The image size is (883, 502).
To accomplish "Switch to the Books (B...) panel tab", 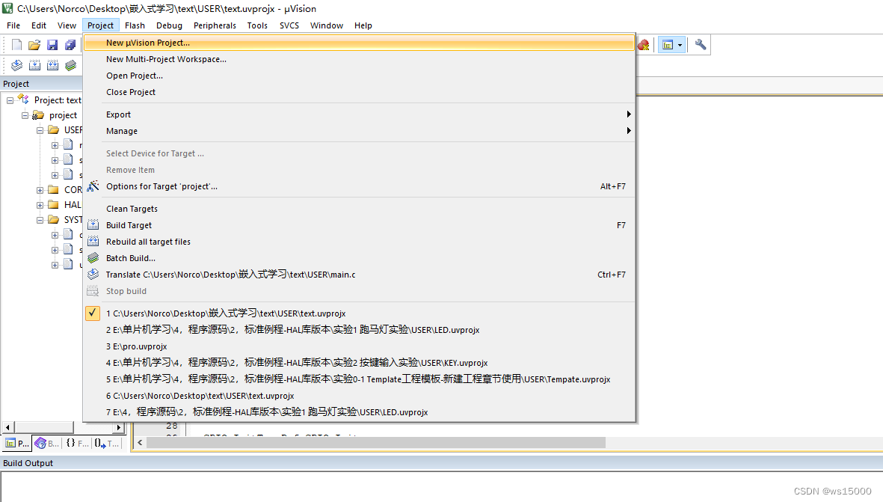I will 47,444.
